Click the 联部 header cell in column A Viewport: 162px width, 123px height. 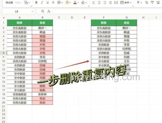[x=19, y=23]
